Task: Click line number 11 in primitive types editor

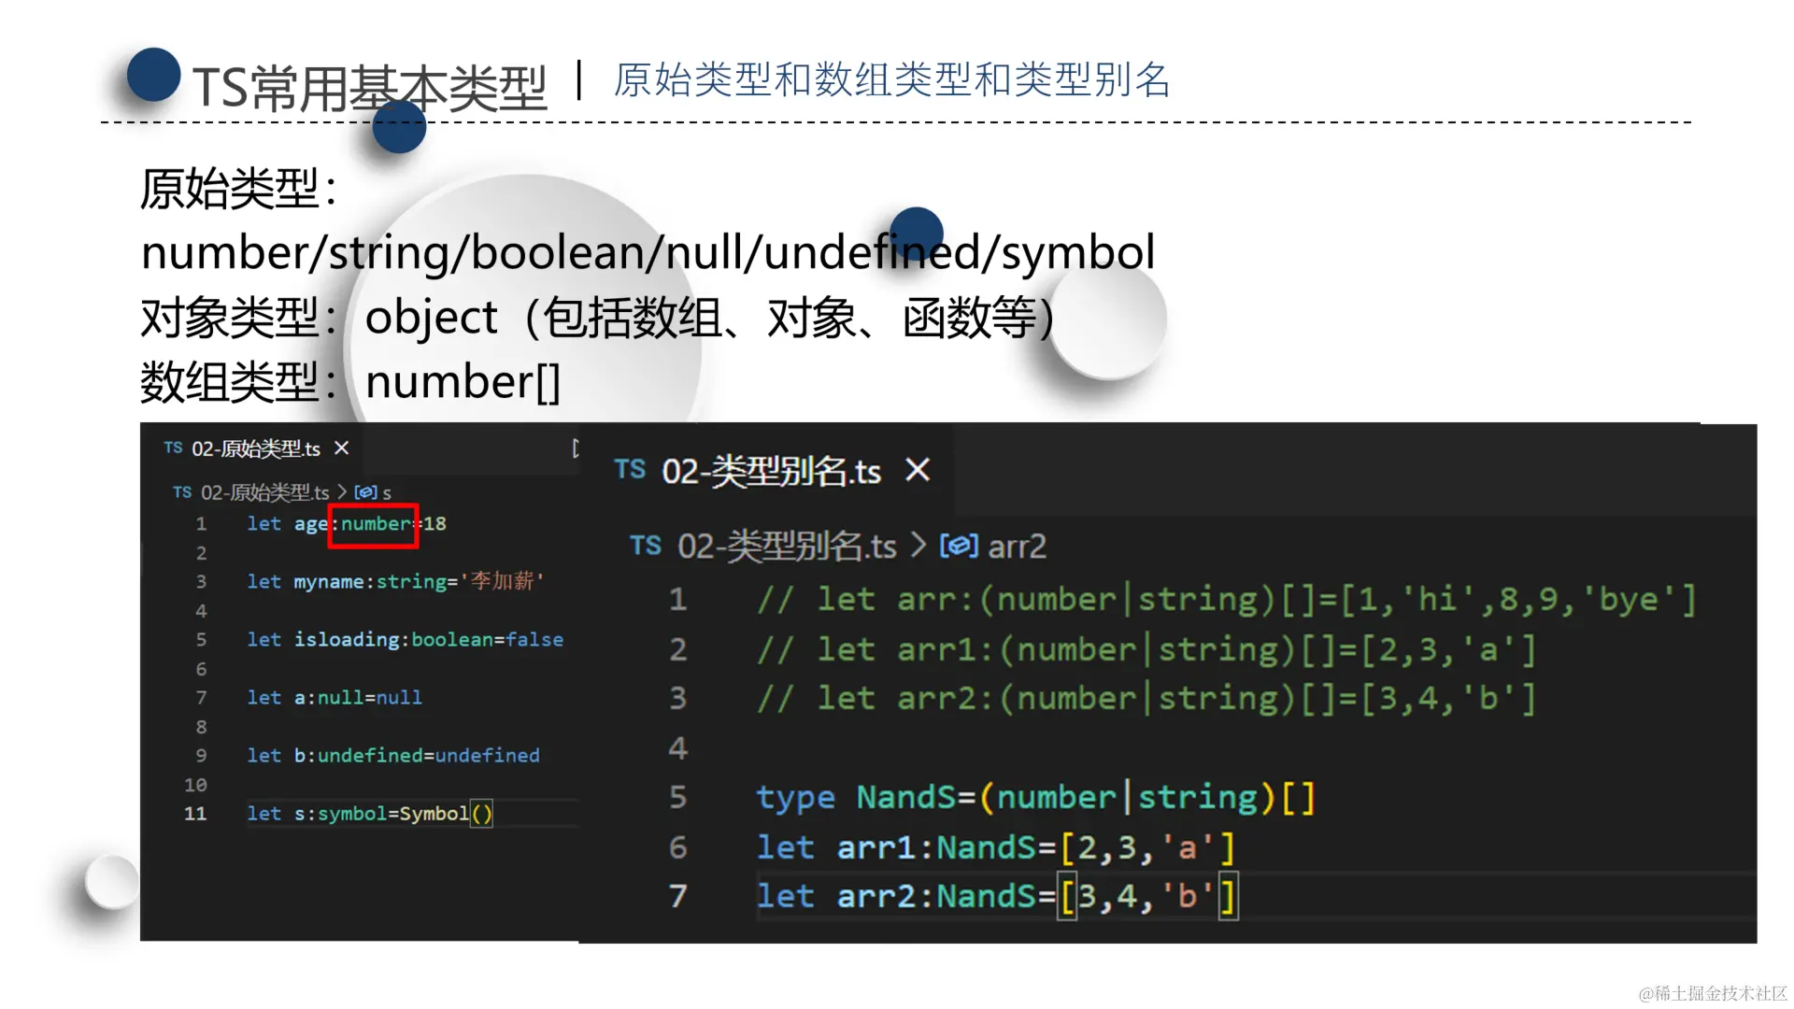Action: (x=195, y=814)
